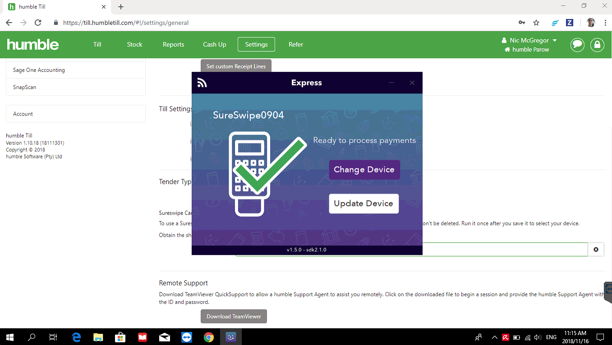The width and height of the screenshot is (612, 345).
Task: Launch Microsoft Edge from the taskbar
Action: click(x=76, y=337)
